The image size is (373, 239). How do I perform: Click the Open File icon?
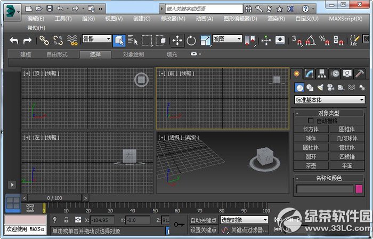(39, 9)
